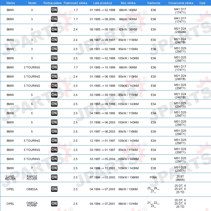Viewport: 211px width, 211px height.
Task: Click the body cell 25_, 26_, 27_
Action: coord(153,190)
